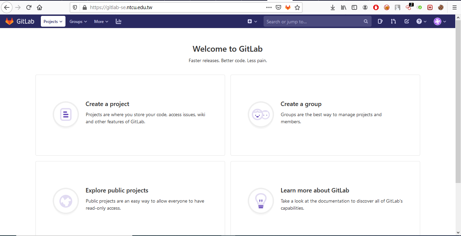461x236 pixels.
Task: Click 'Take a look at the documentation' text
Action: pyautogui.click(x=342, y=205)
